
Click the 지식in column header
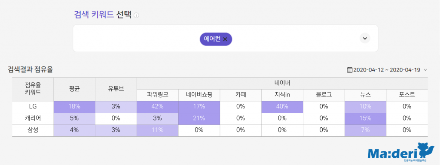[282, 95]
